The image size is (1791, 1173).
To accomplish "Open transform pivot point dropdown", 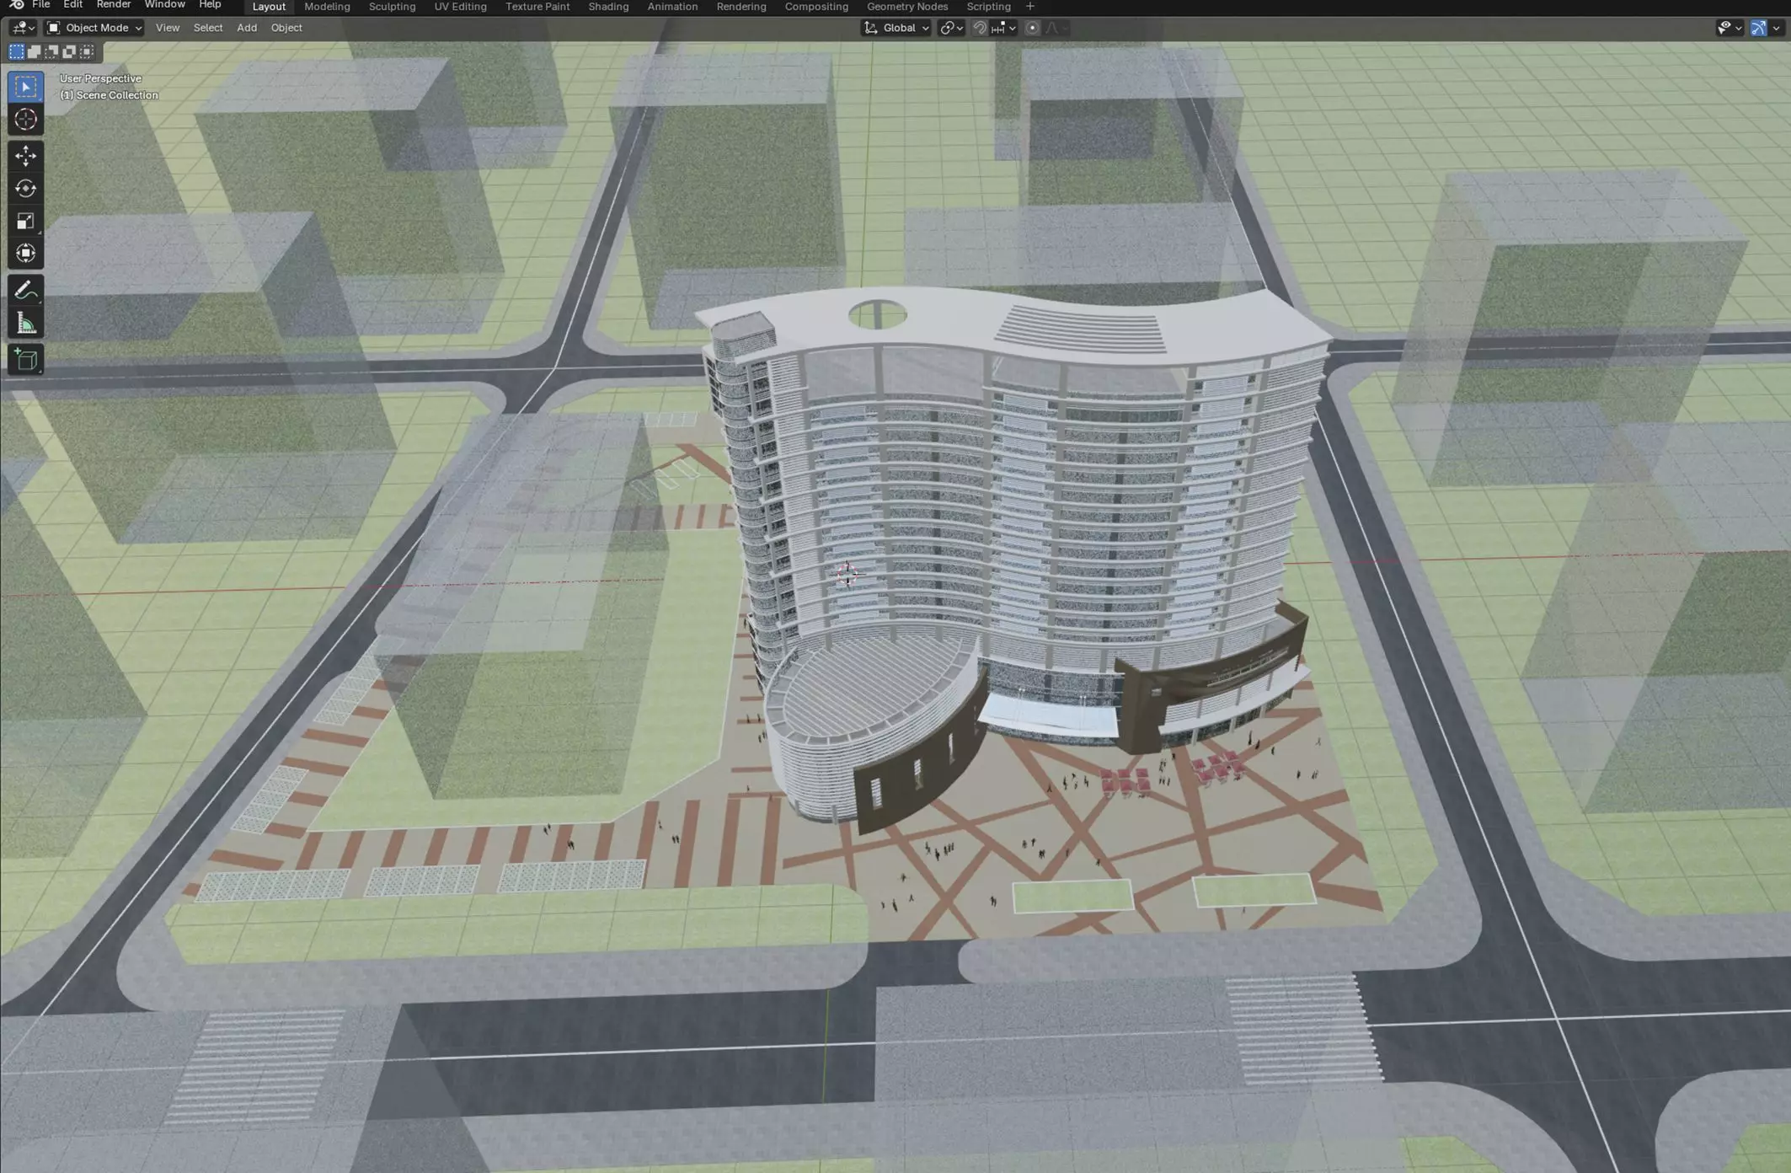I will point(951,28).
